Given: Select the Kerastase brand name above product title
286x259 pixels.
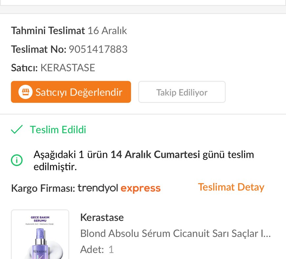Looking at the screenshot, I should pyautogui.click(x=102, y=217).
